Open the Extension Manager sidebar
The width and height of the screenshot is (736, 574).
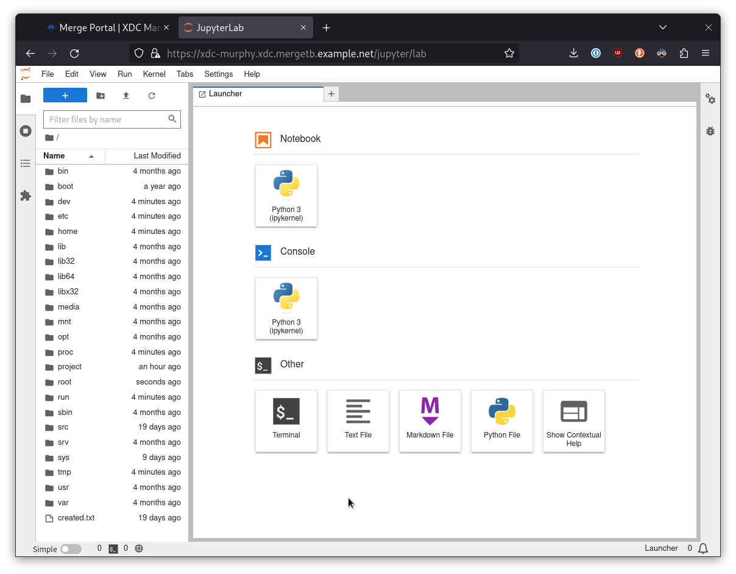tap(25, 196)
